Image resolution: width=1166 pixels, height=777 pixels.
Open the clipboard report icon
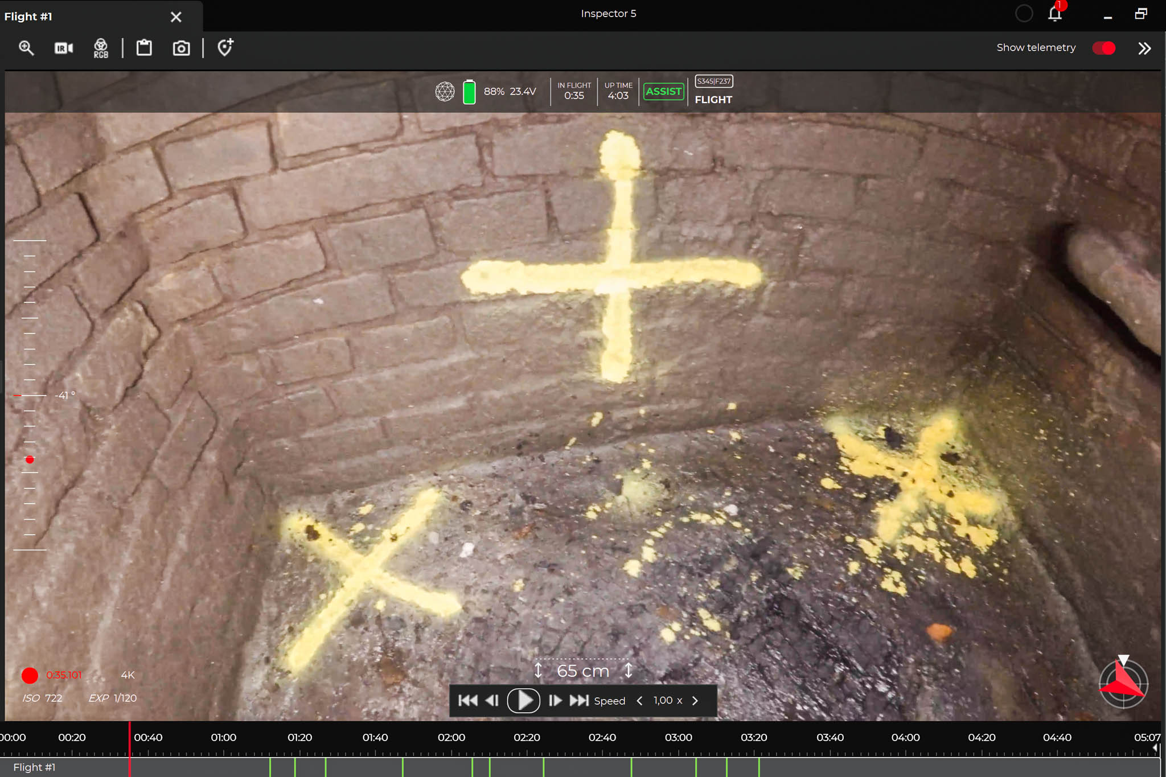tap(144, 48)
